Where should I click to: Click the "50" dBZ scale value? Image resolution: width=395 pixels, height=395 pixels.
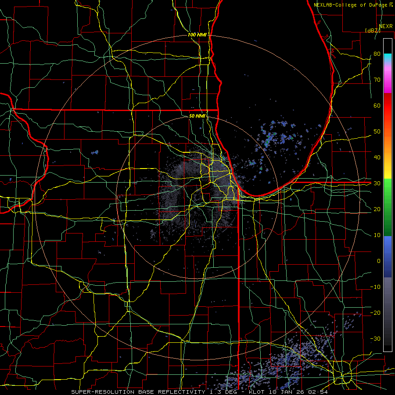[x=377, y=132]
